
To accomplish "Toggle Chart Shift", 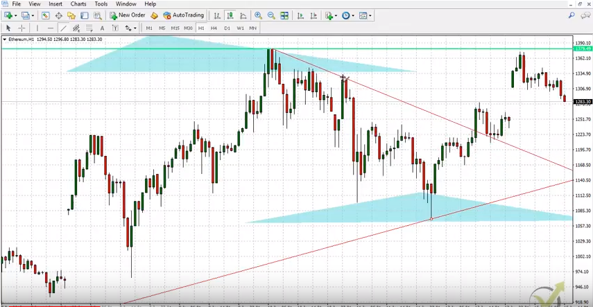I will pos(313,15).
